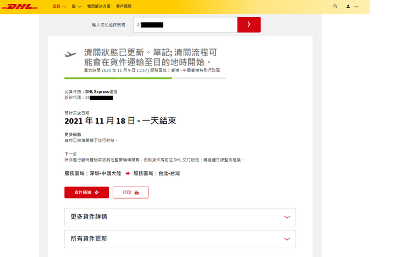This screenshot has width=396, height=257.
Task: Click the 輸入您的追蹤號碼 label
Action: [x=108, y=25]
